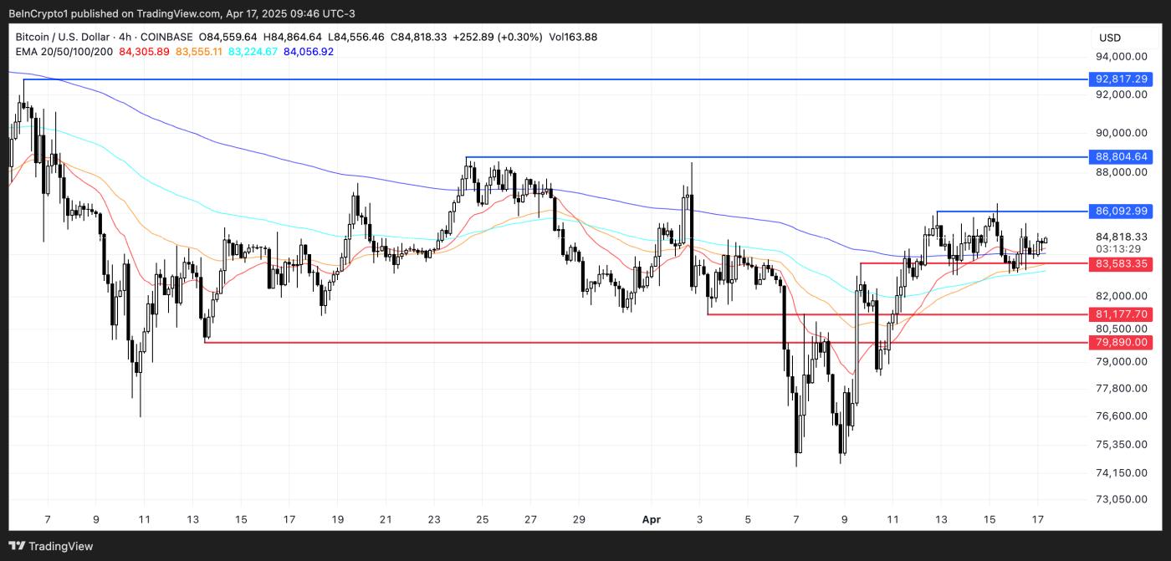Click the 86,092.99 resistance level tag
The height and width of the screenshot is (561, 1171).
pyautogui.click(x=1123, y=212)
